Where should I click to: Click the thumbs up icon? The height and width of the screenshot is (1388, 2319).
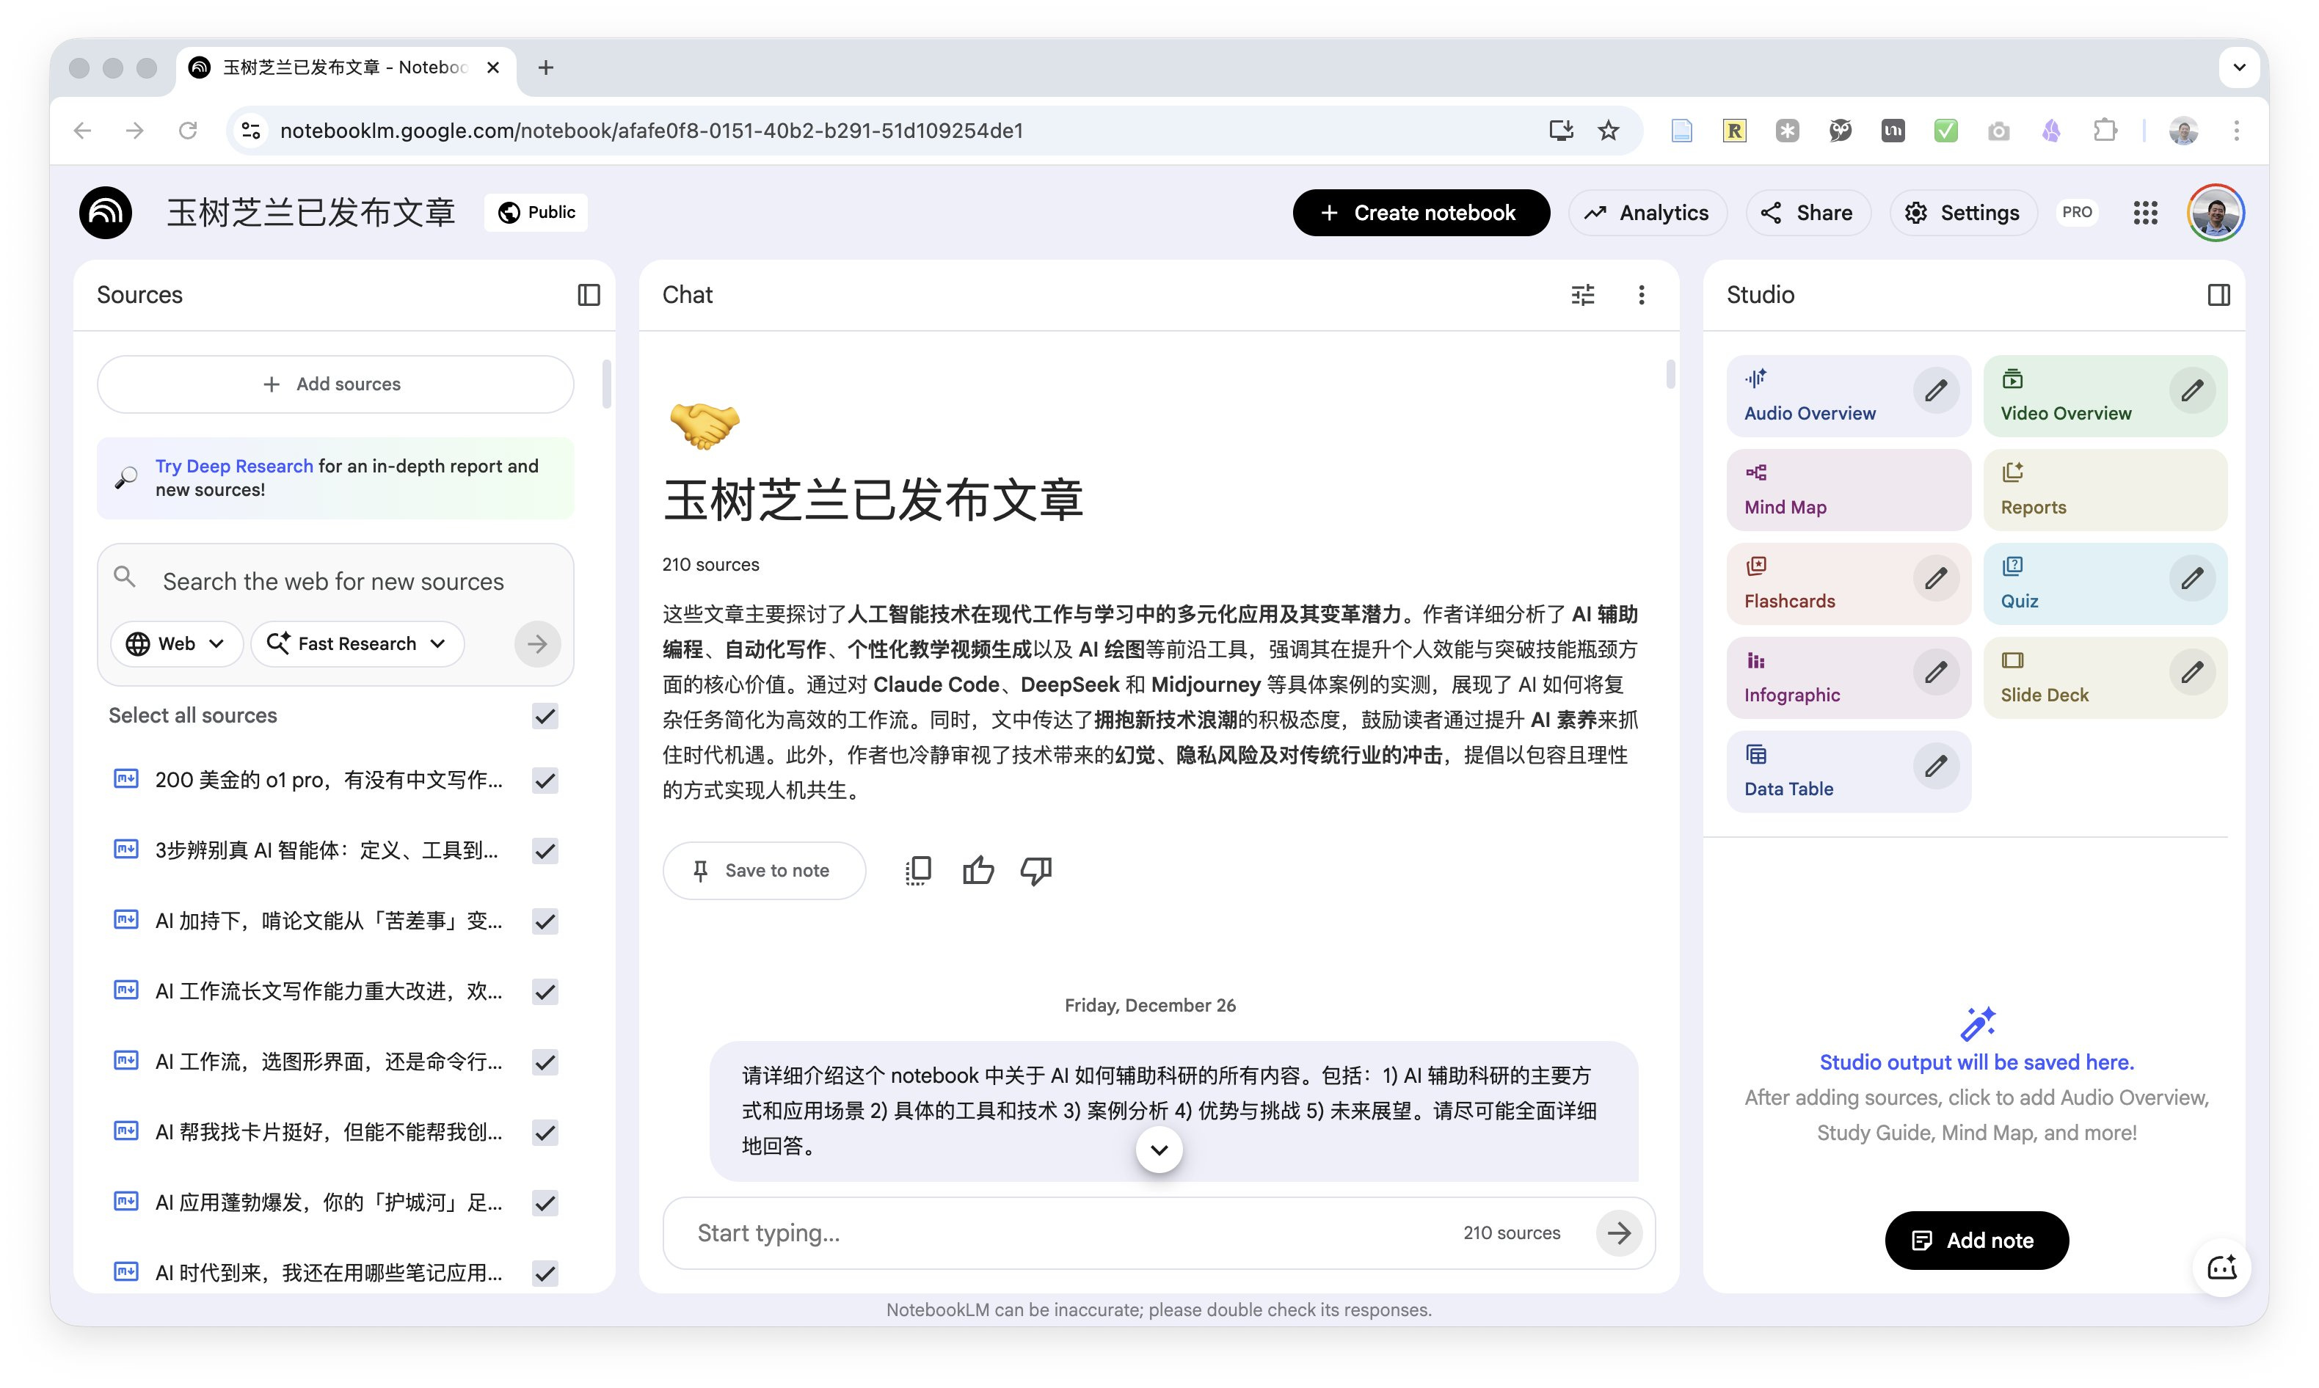click(978, 870)
